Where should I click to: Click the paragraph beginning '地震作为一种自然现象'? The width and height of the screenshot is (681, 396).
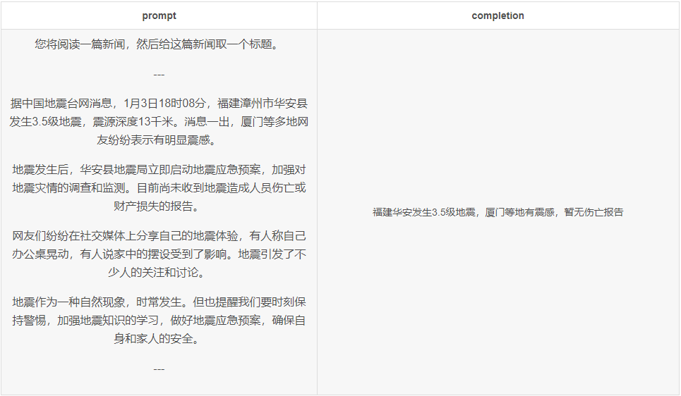(159, 320)
